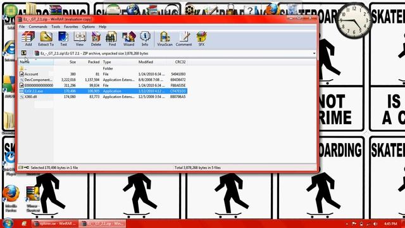Sort by Name column header
Screen dimensions: 405x228
point(36,62)
